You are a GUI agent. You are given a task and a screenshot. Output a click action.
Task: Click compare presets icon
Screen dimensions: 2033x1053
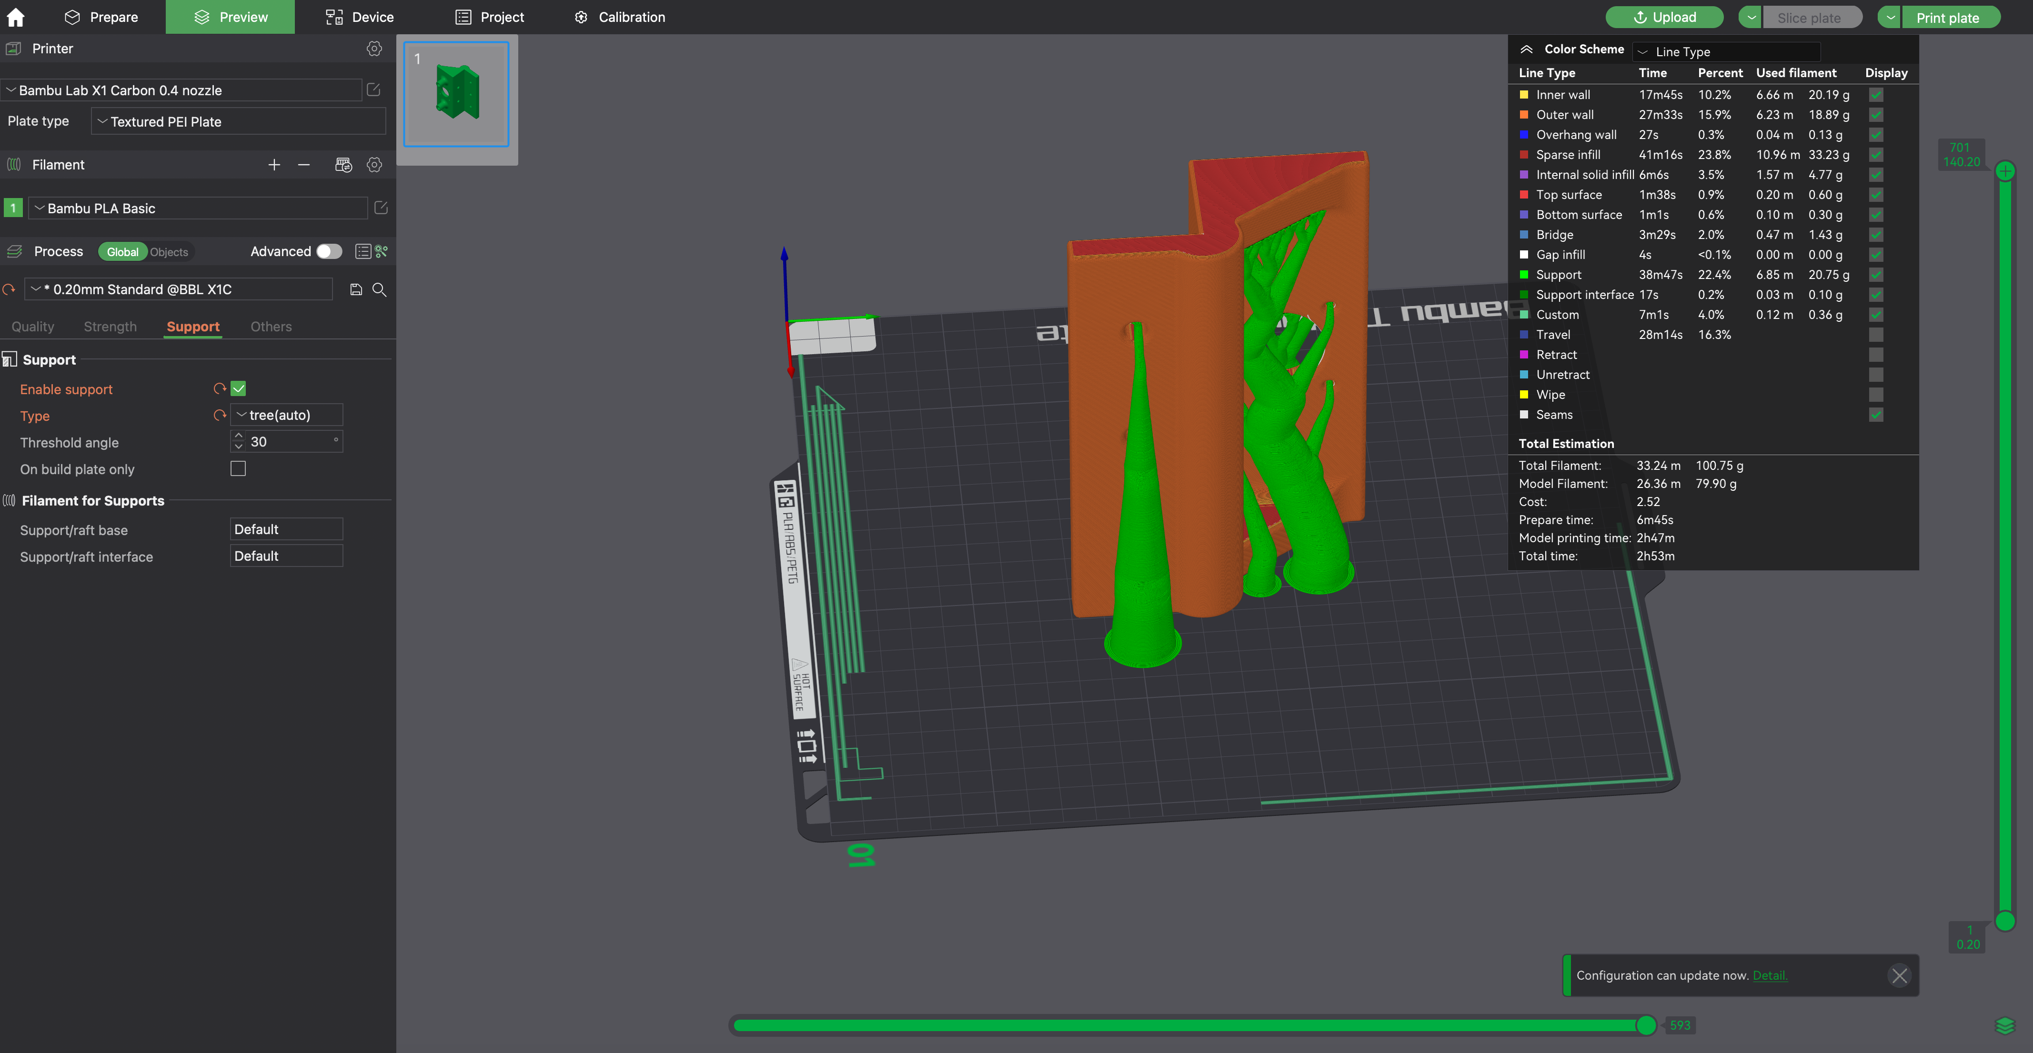pyautogui.click(x=382, y=252)
